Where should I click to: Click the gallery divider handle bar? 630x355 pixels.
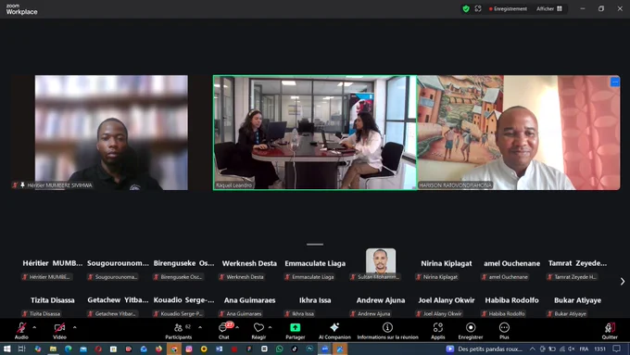(x=315, y=244)
